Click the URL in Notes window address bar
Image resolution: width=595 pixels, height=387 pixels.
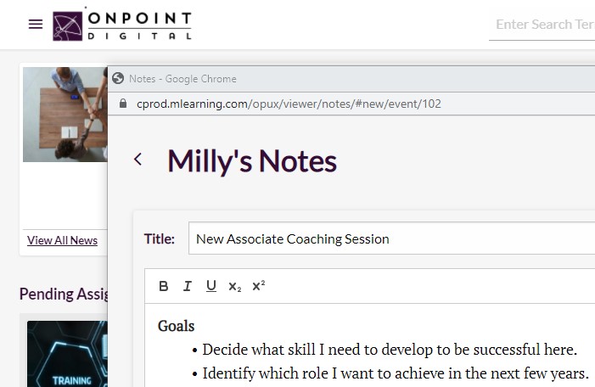point(289,104)
